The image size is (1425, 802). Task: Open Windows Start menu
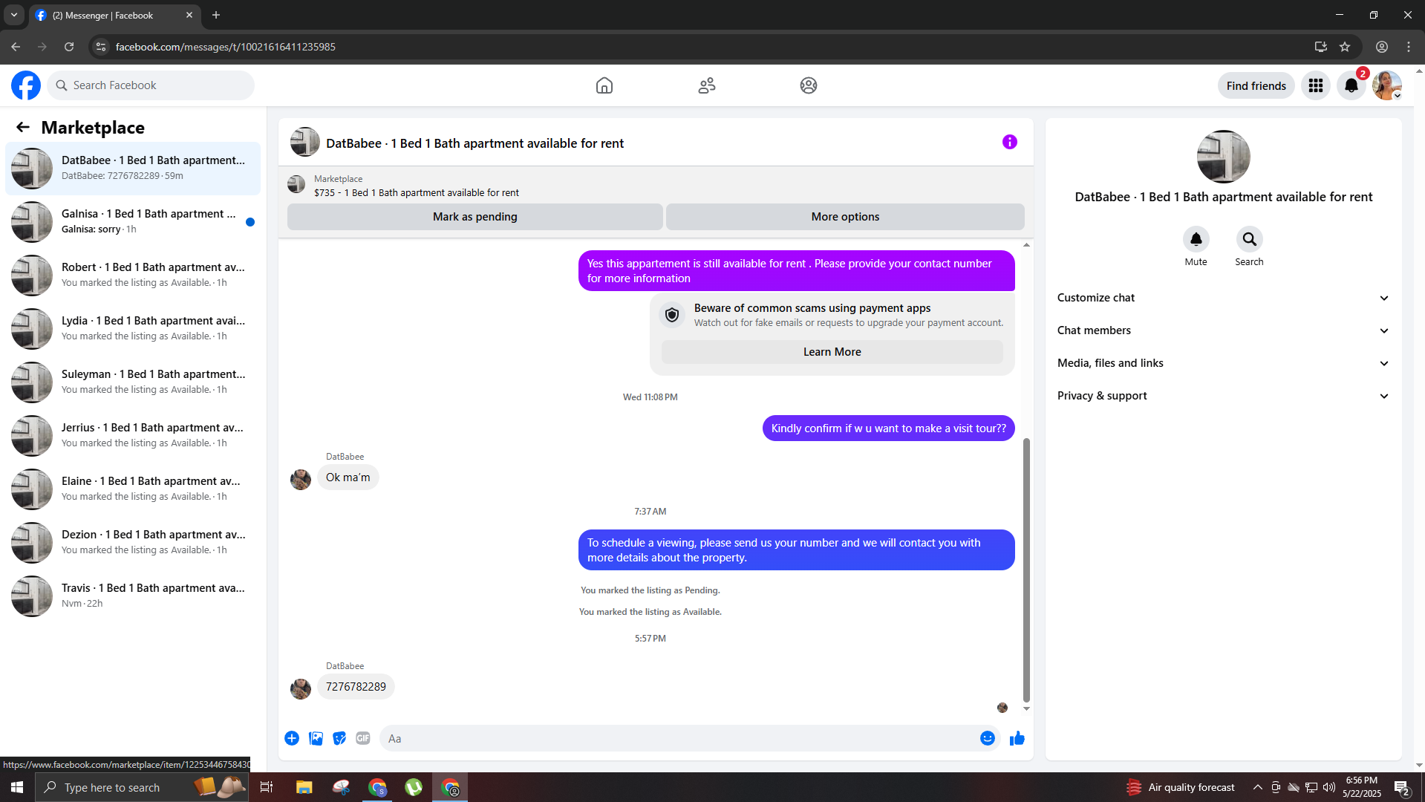(17, 787)
